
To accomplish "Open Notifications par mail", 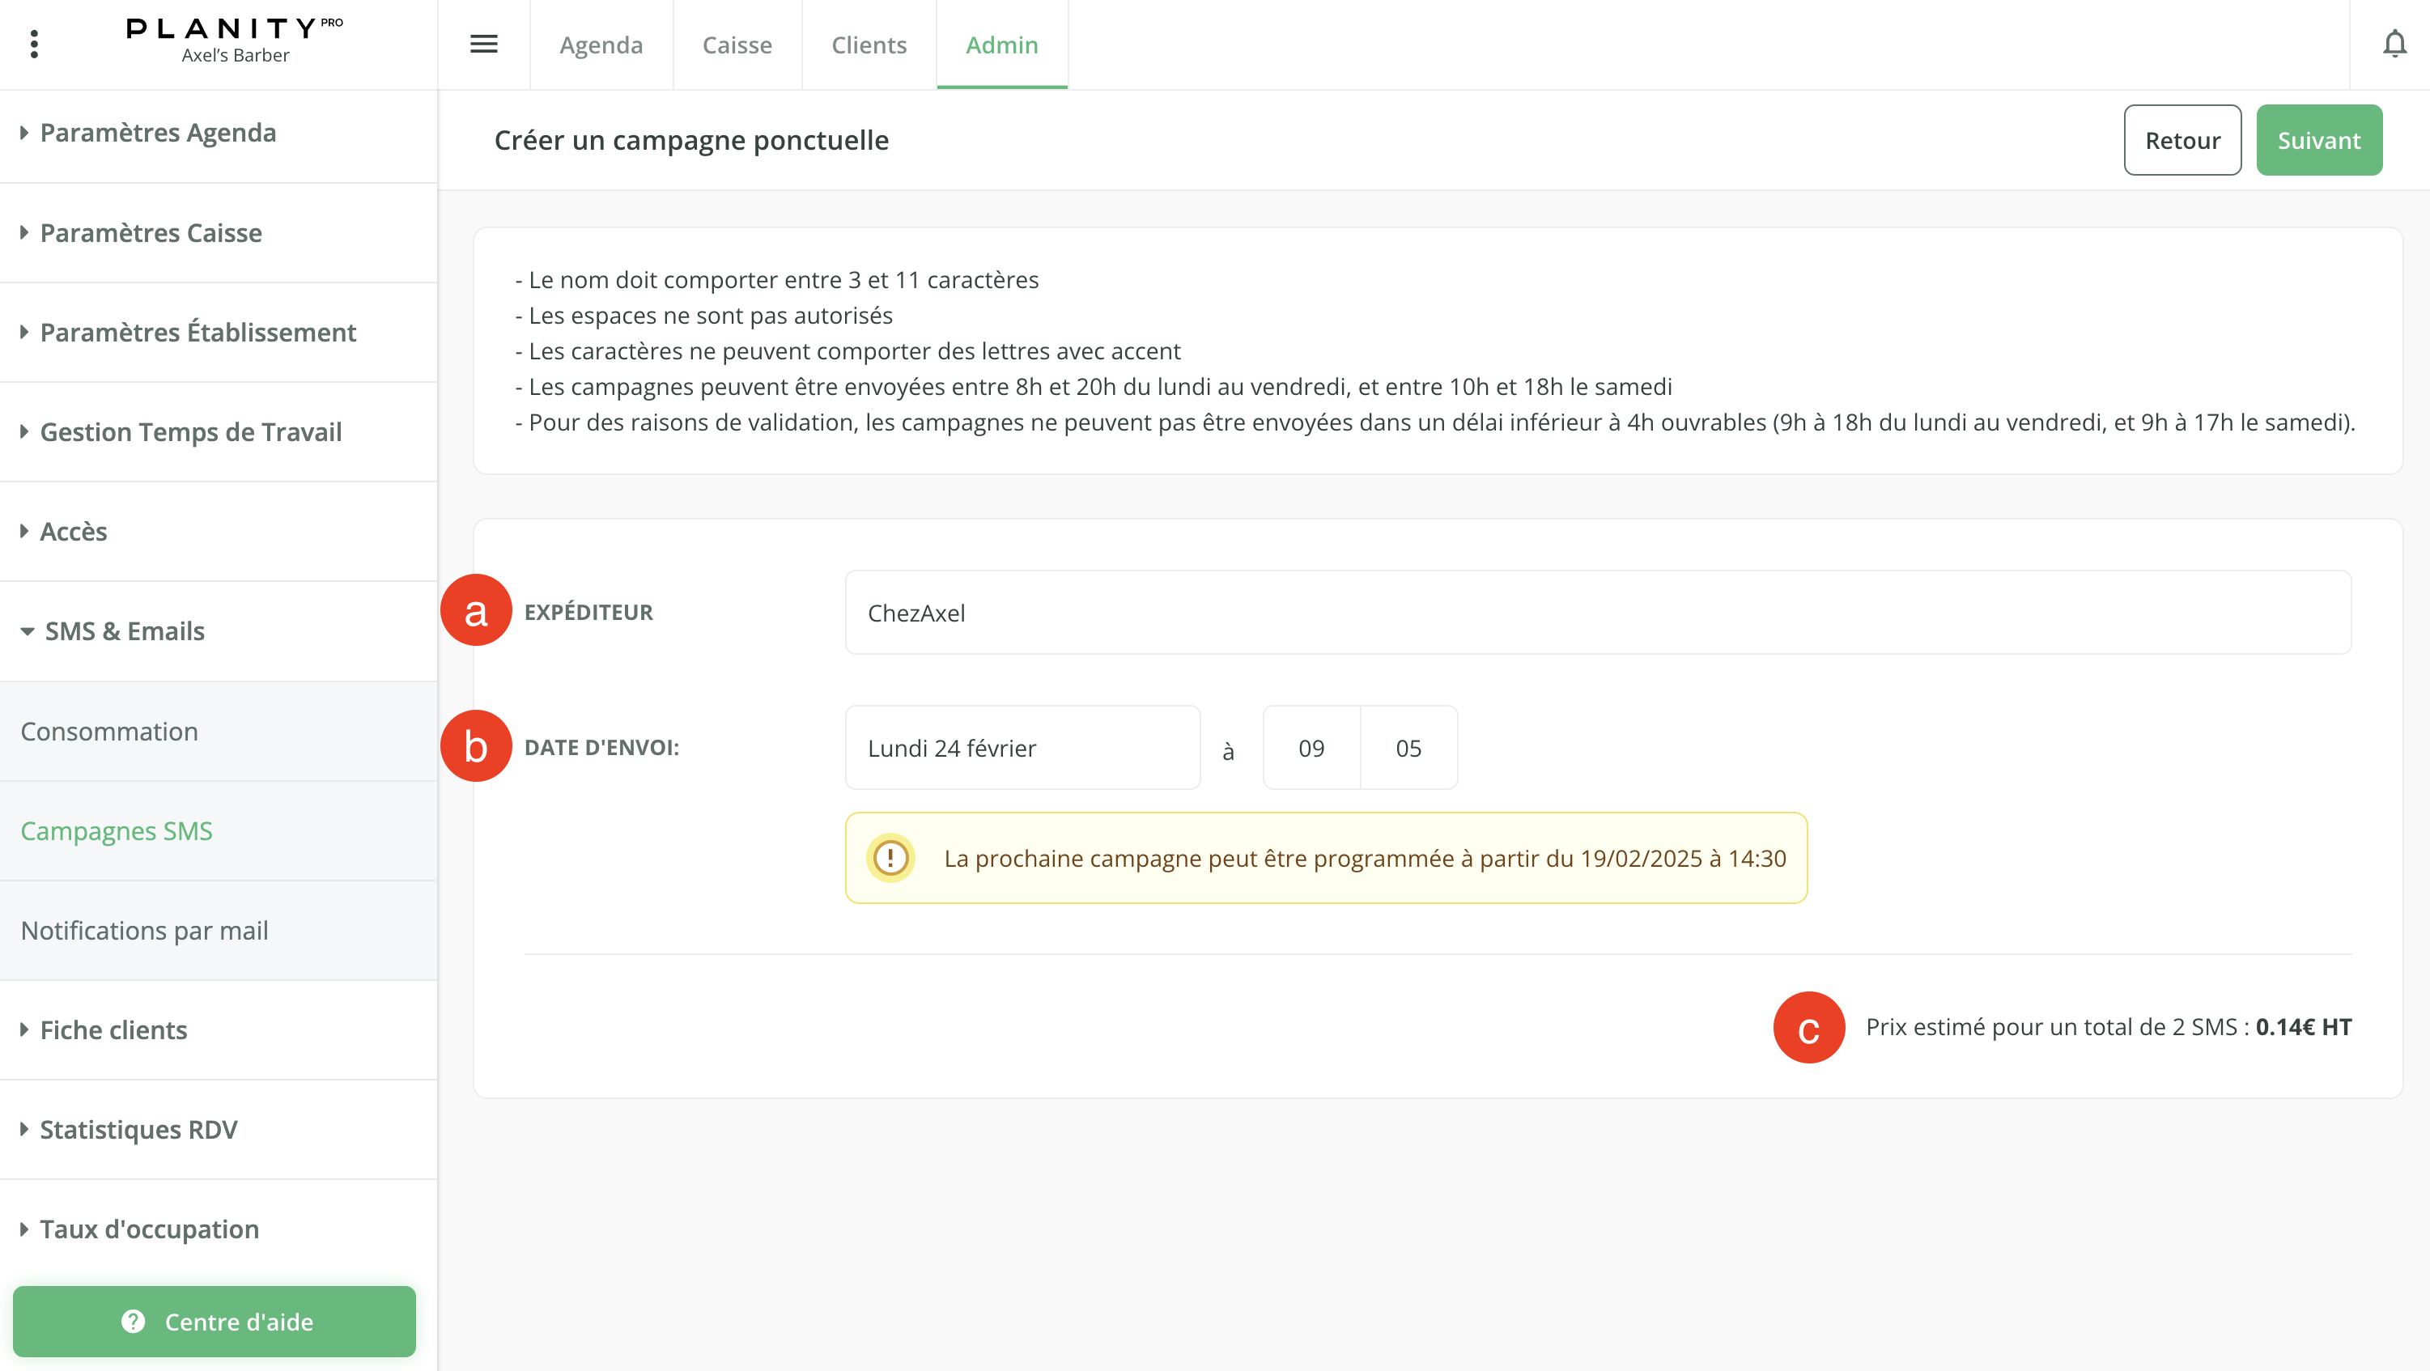I will pos(143,930).
